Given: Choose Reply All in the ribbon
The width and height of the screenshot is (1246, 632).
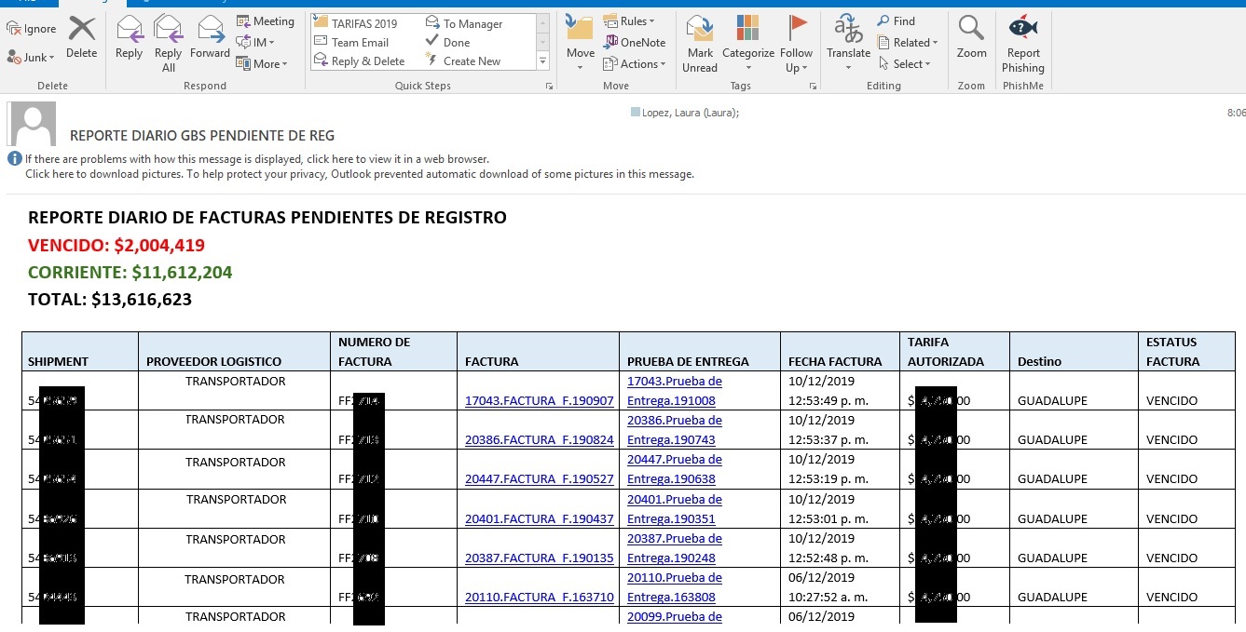Looking at the screenshot, I should tap(168, 44).
